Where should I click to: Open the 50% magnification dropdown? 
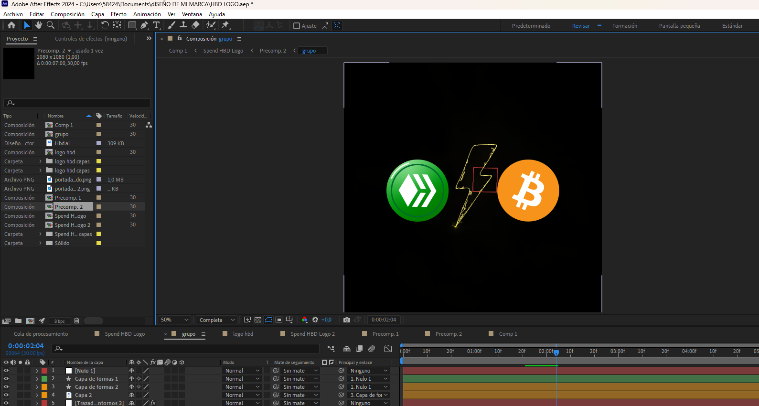(174, 320)
